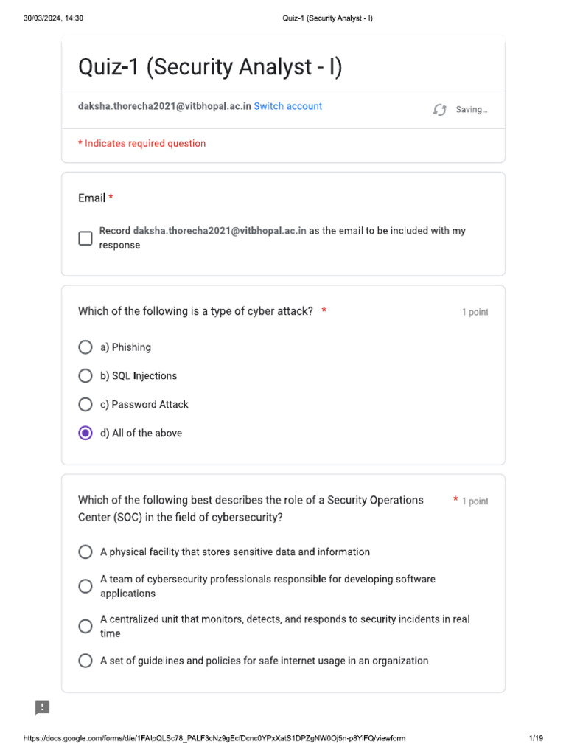Click the Security Operations Center question text
The width and height of the screenshot is (566, 755).
point(251,509)
